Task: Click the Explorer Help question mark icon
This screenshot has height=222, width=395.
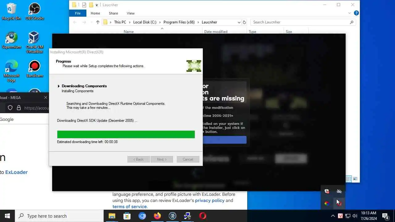Action: point(356,13)
